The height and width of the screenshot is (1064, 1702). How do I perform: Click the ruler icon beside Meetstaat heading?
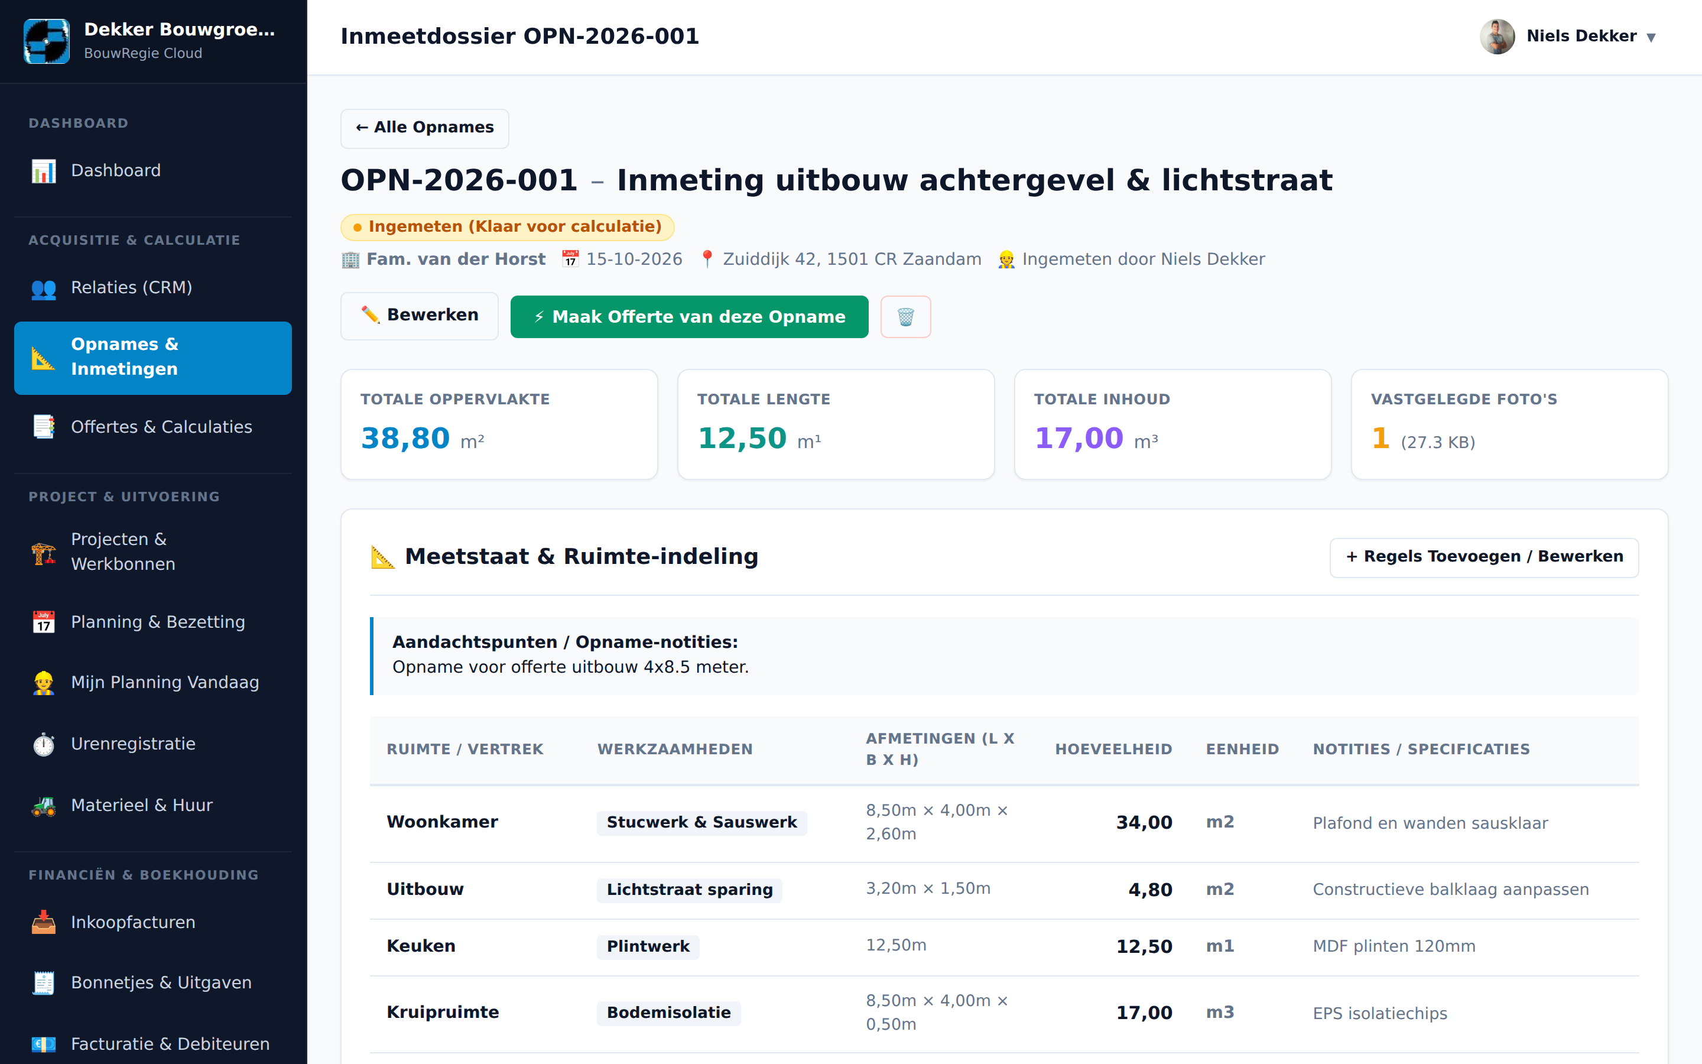pos(382,557)
